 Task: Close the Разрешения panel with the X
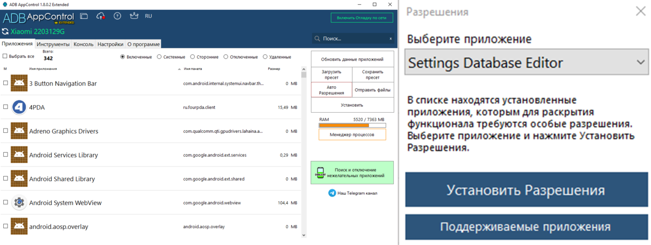point(641,12)
